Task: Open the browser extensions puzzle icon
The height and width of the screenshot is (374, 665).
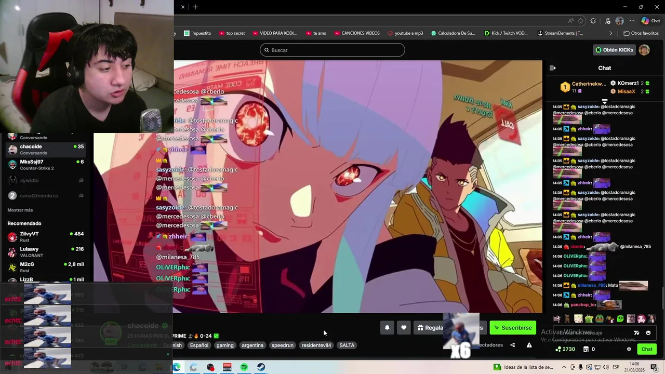Action: click(593, 21)
